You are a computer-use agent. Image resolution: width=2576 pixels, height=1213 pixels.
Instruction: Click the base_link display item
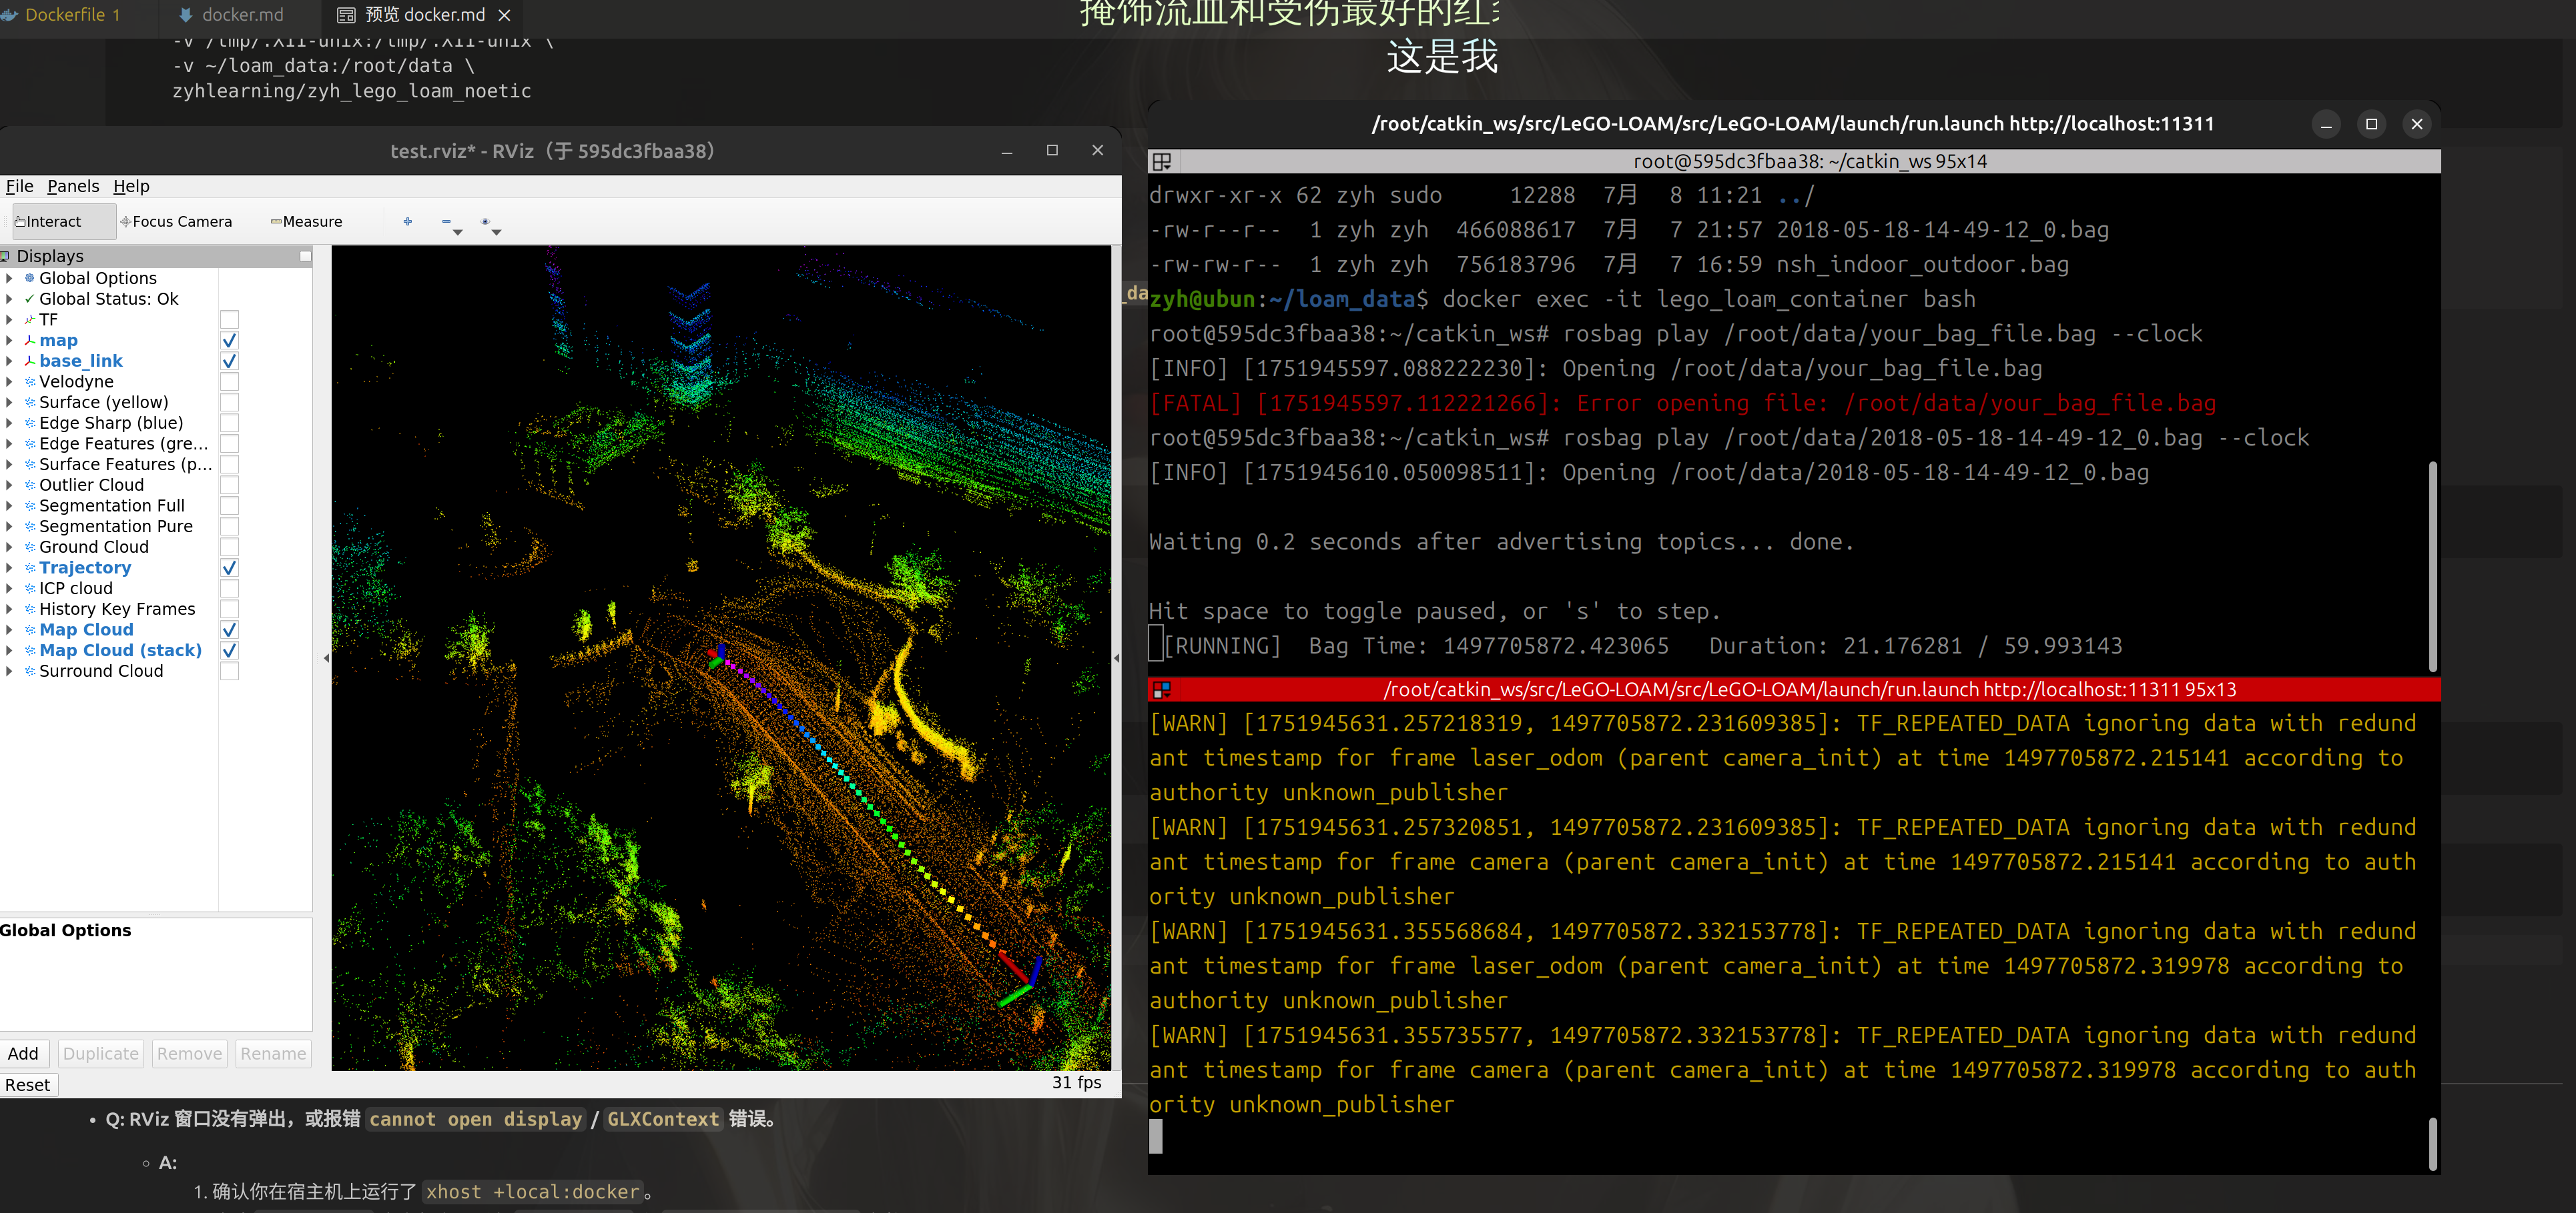coord(81,361)
